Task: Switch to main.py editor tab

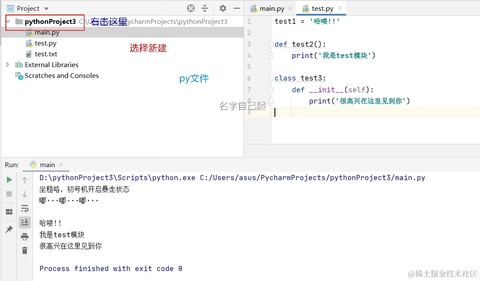Action: pyautogui.click(x=272, y=9)
